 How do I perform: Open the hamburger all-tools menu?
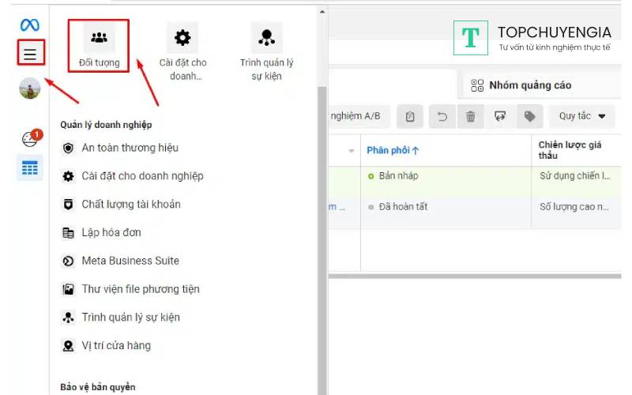point(30,54)
